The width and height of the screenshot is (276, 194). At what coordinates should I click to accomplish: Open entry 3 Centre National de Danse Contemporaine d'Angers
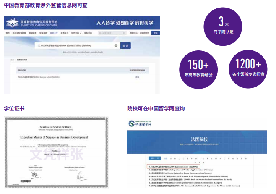180,173
